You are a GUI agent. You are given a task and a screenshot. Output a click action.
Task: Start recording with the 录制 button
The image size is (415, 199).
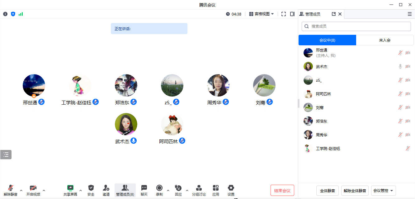coord(159,190)
